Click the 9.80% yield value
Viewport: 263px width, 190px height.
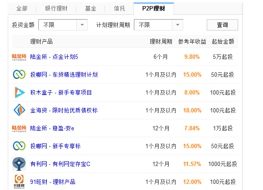(x=192, y=57)
